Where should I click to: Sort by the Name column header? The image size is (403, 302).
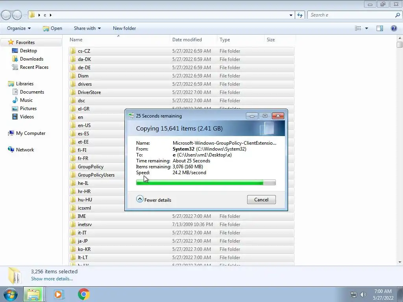76,40
